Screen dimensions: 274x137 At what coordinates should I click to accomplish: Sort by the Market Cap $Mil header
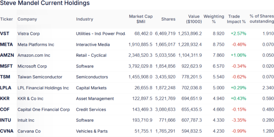(141, 19)
